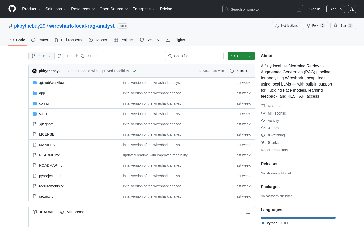Open the Insights tab
This screenshot has height=227, width=364.
click(x=175, y=40)
